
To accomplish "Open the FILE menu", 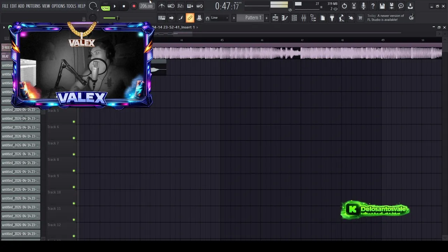I will coord(5,6).
